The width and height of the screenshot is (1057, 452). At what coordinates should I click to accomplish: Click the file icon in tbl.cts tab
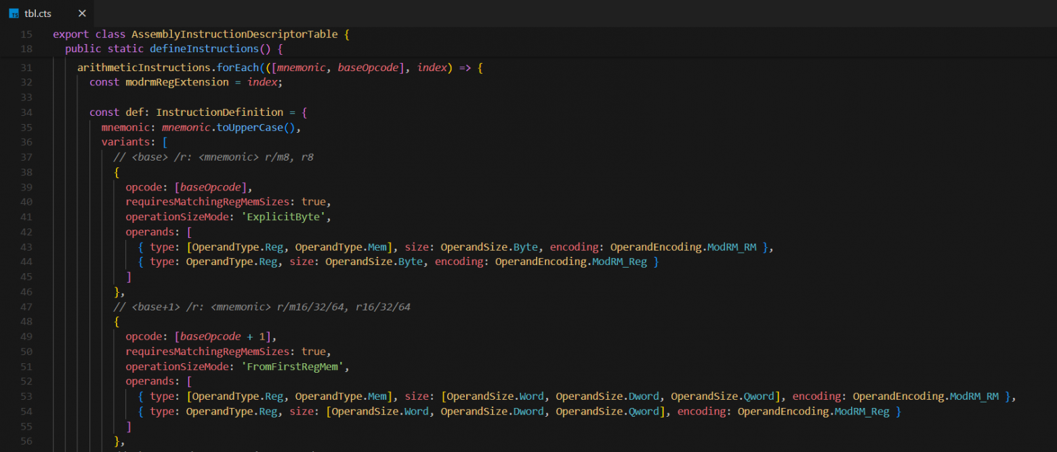pos(14,14)
